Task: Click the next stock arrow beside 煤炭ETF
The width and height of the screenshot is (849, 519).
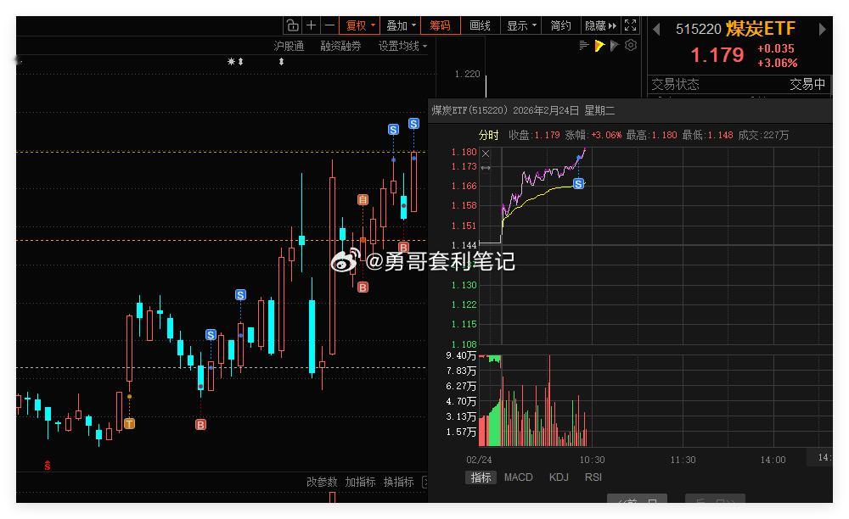Action: pos(822,28)
